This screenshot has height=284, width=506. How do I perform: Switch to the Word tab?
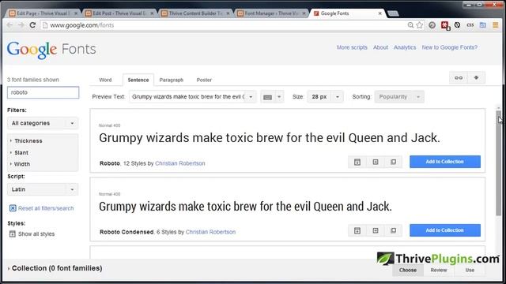[105, 80]
